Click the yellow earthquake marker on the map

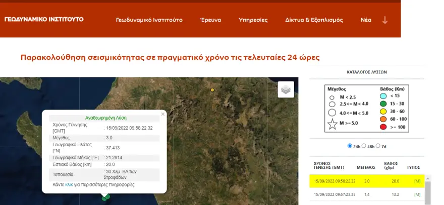[x=212, y=90]
